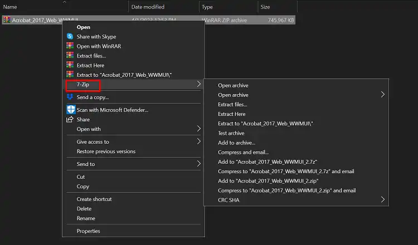
Task: Choose WinRAR's Extract Here entry
Action: tap(90, 66)
